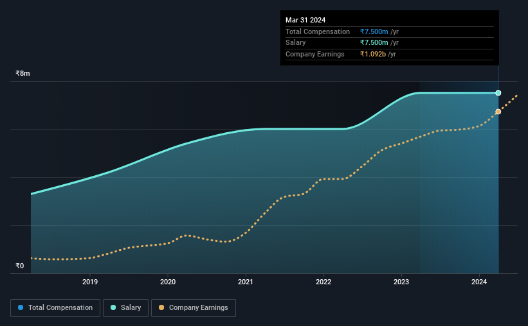Screen dimensions: 528x326
Task: Click the 2022 axis label
Action: tap(323, 282)
